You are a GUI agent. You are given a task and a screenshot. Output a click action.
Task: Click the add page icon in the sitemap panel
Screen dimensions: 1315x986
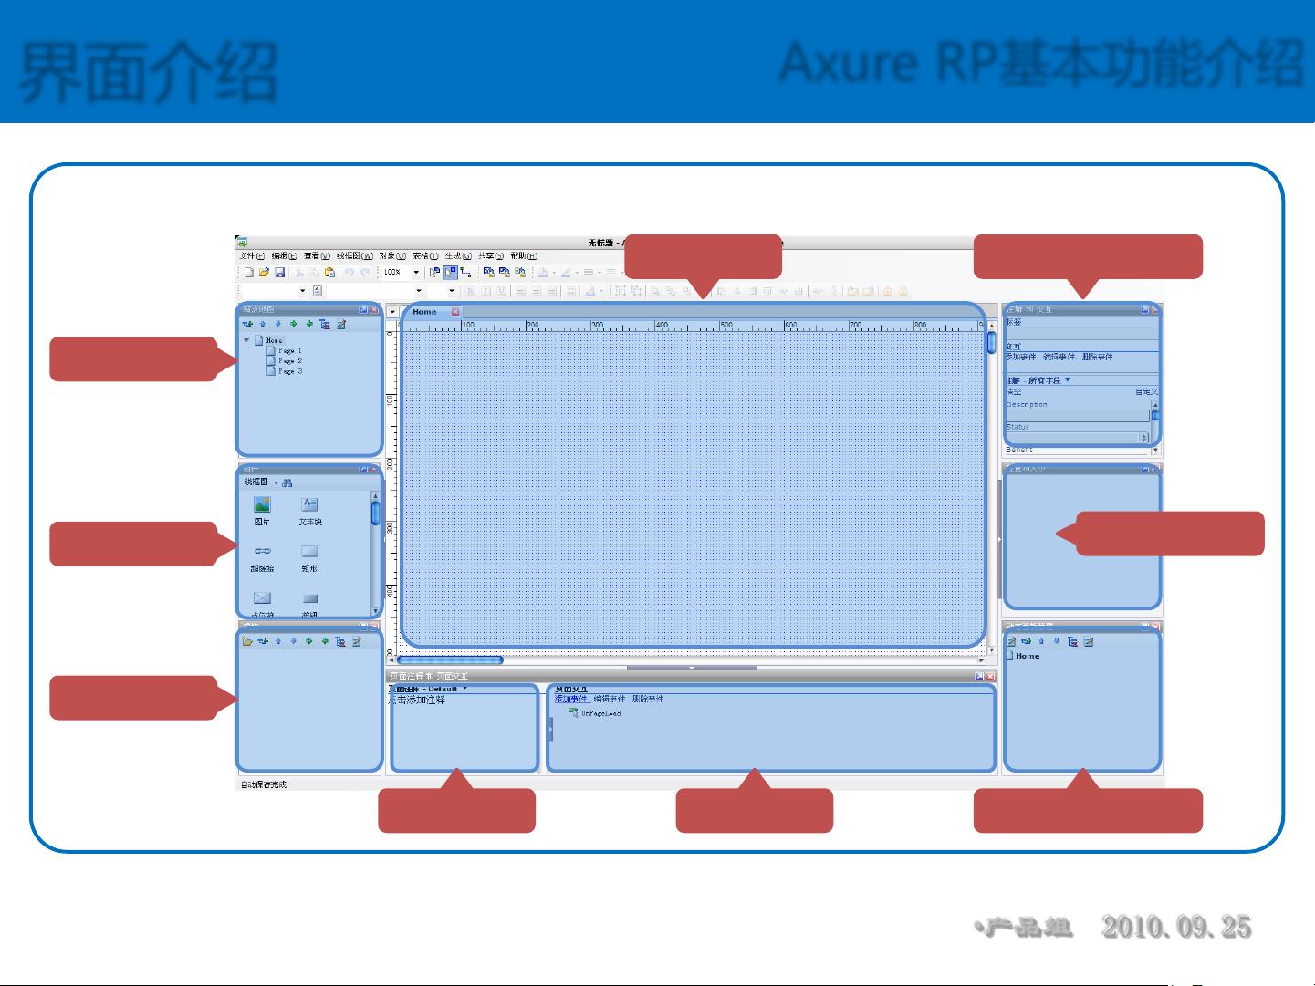[x=247, y=324]
